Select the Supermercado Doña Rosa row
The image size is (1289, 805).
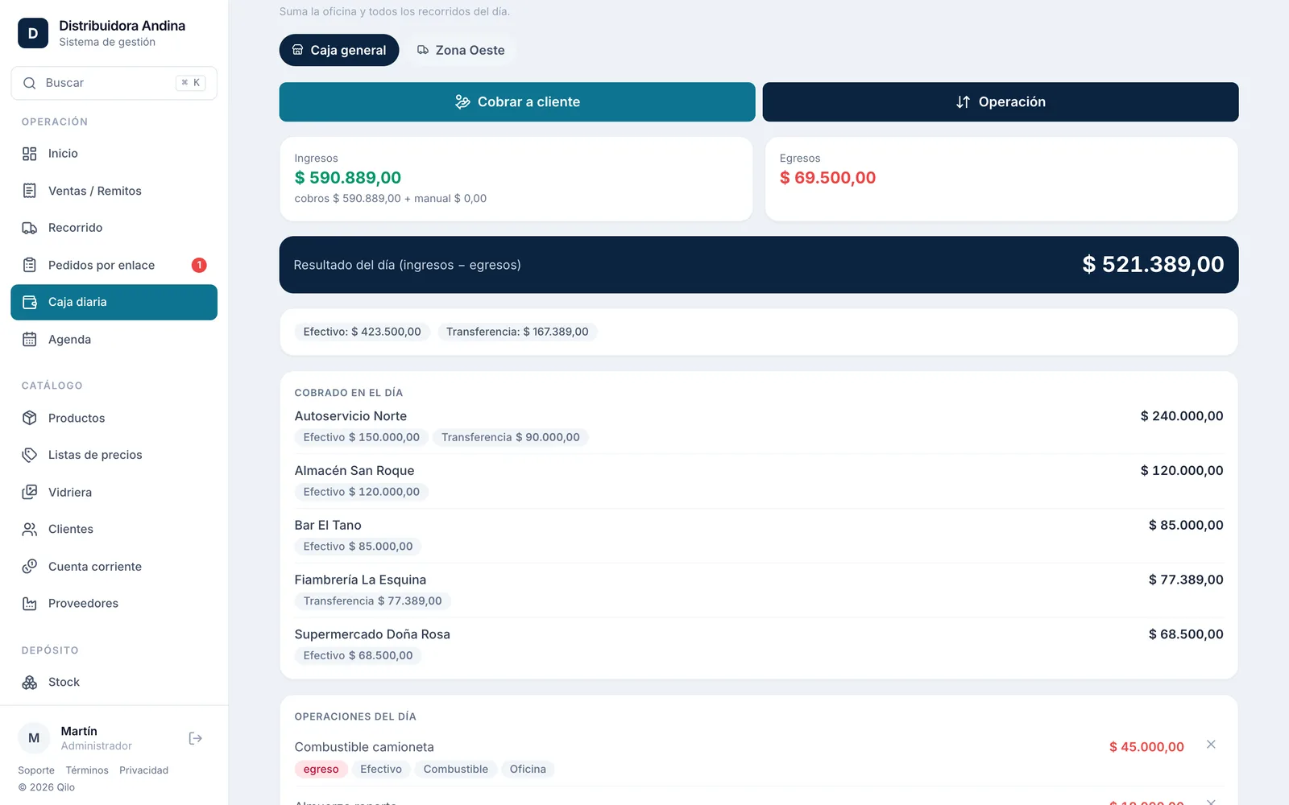pyautogui.click(x=759, y=645)
